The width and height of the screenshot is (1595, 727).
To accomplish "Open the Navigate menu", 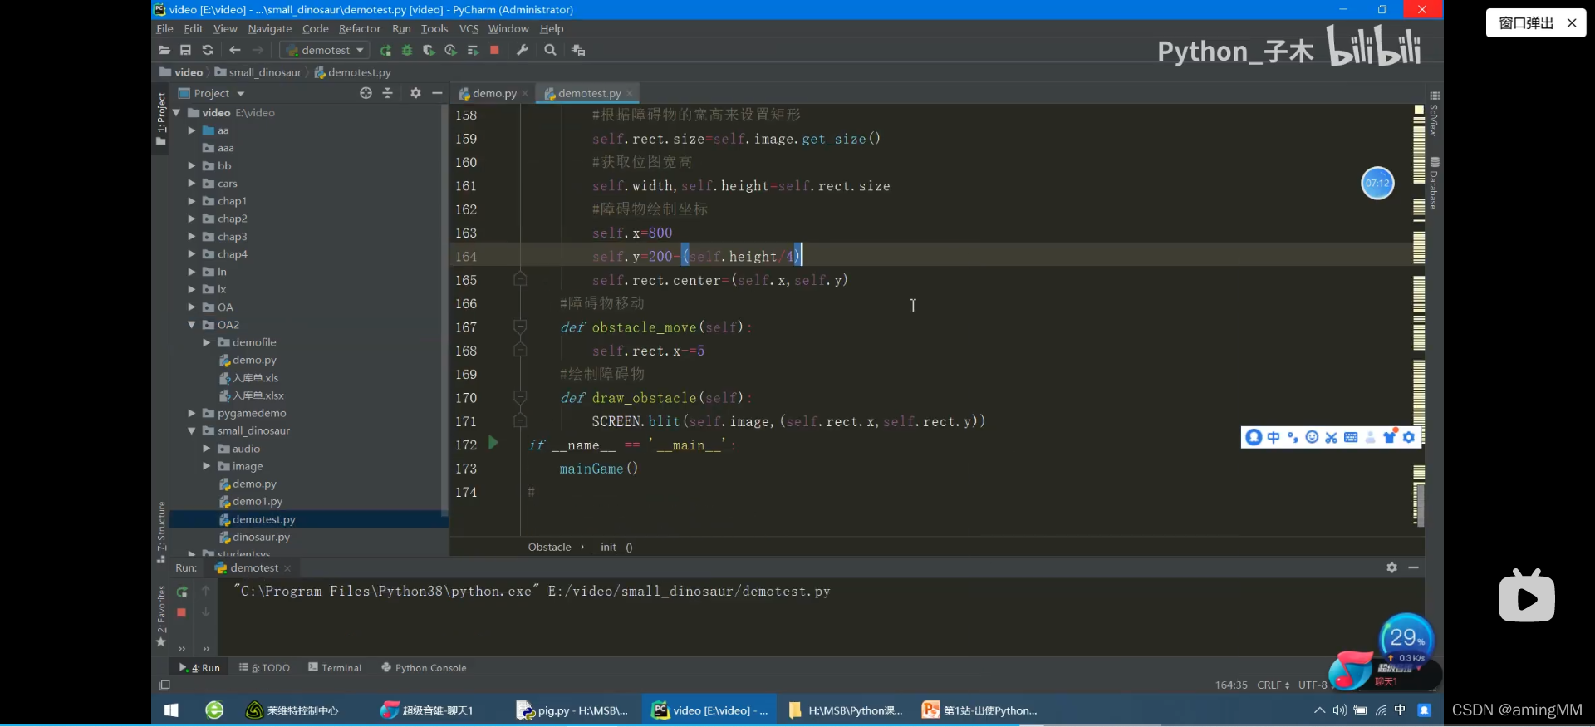I will [269, 28].
